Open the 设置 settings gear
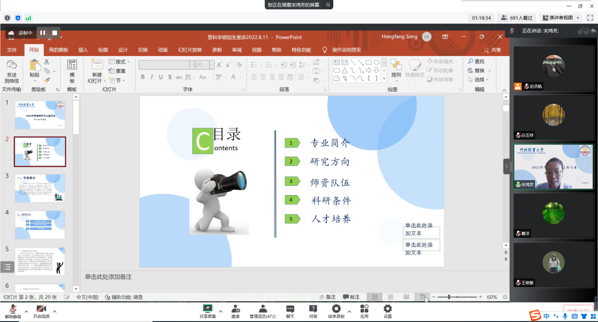The width and height of the screenshot is (598, 322). pos(387,309)
